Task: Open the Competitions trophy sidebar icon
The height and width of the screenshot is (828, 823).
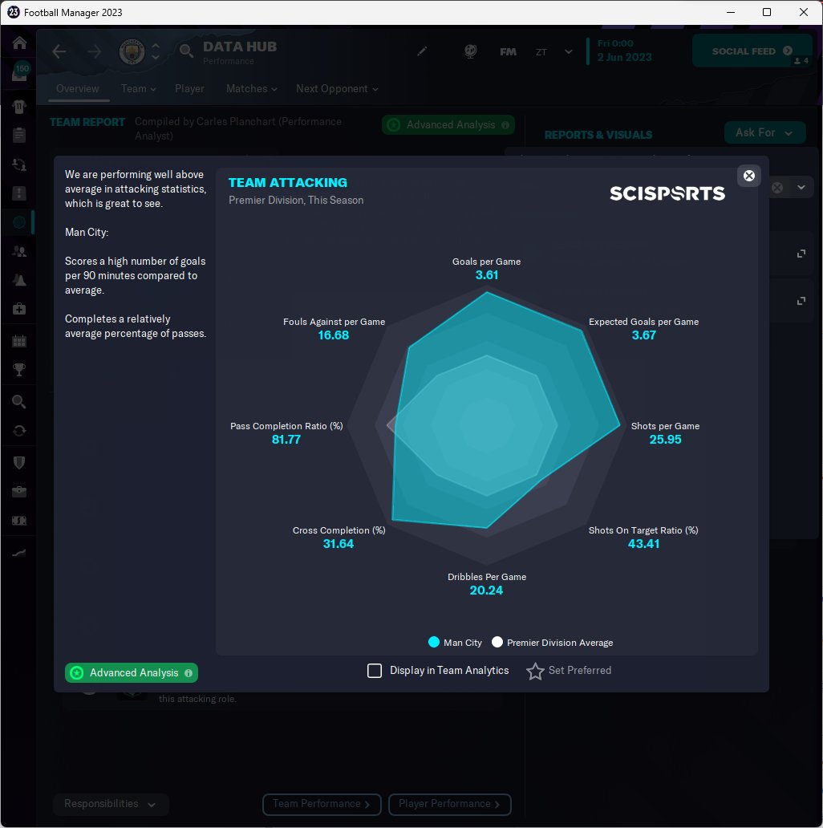Action: coord(19,370)
